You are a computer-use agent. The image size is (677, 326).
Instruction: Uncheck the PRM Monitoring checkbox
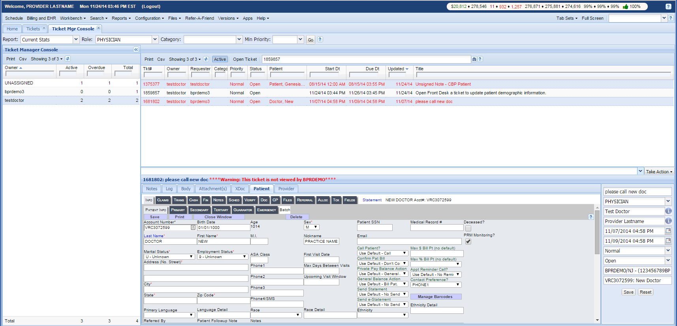point(468,241)
